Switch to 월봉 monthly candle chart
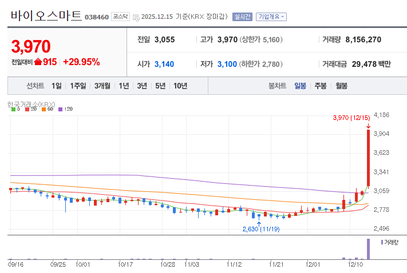The width and height of the screenshot is (407, 273). click(x=341, y=86)
